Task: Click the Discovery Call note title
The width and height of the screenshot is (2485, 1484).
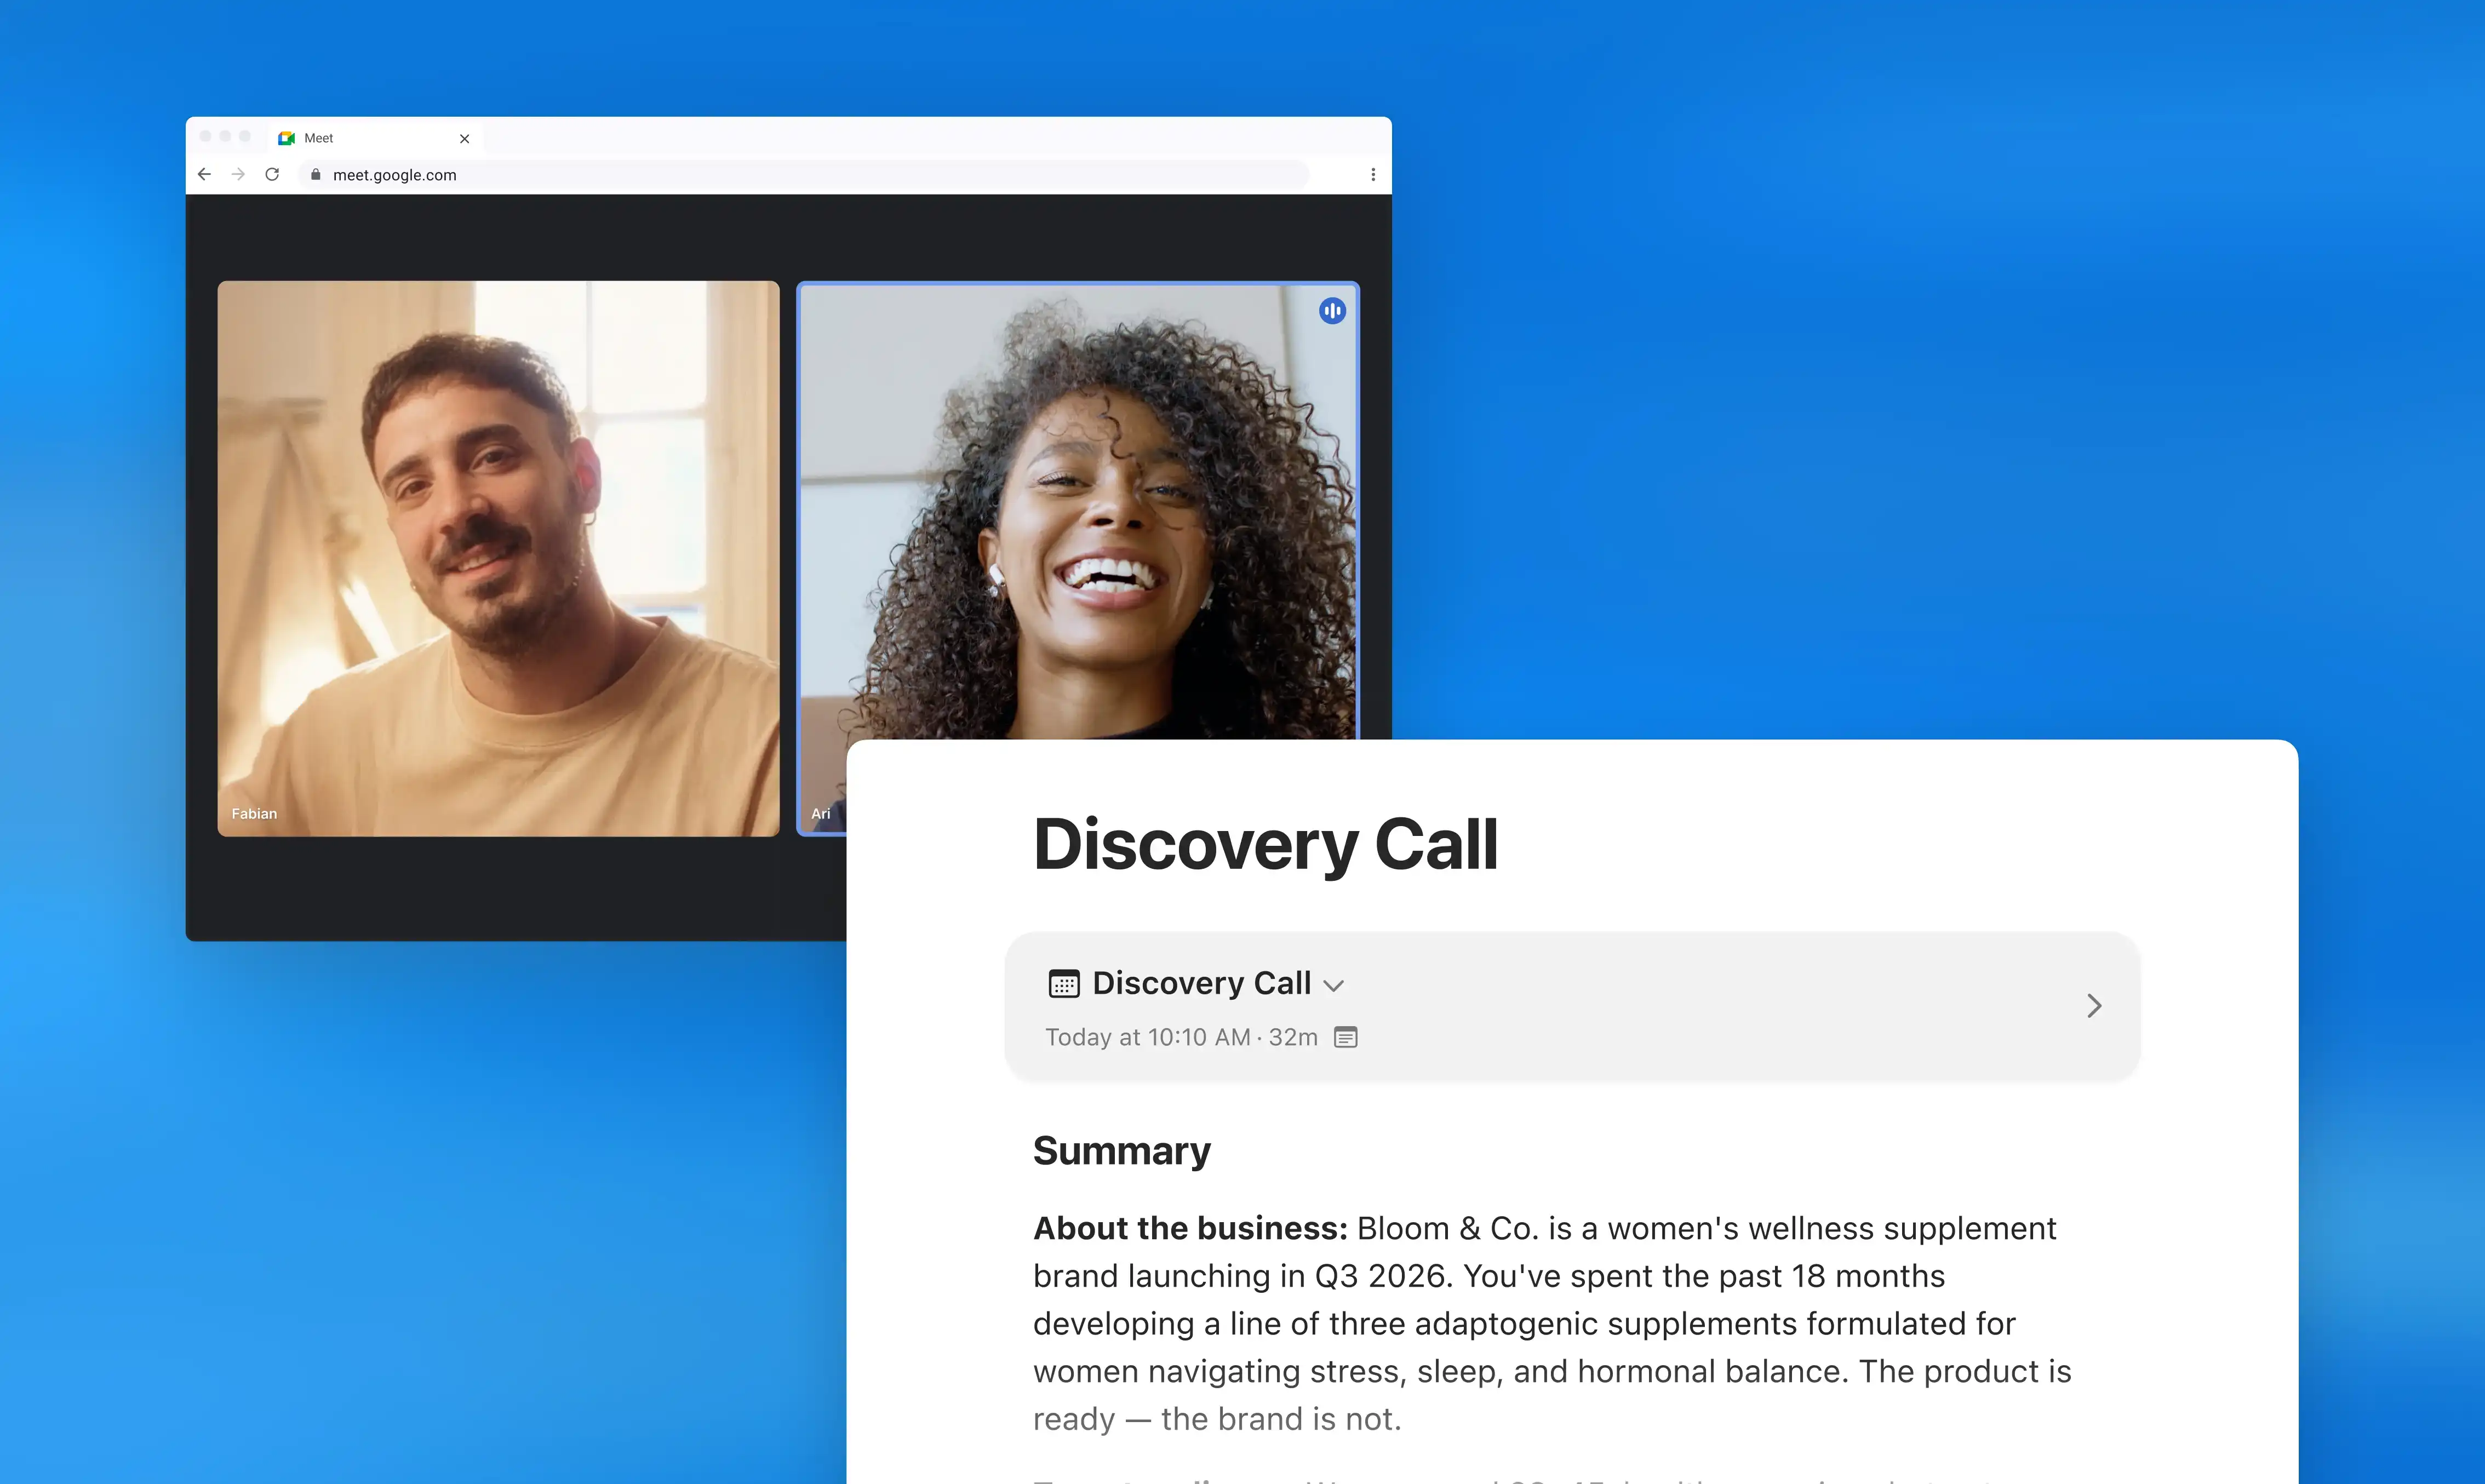Action: (x=1265, y=844)
